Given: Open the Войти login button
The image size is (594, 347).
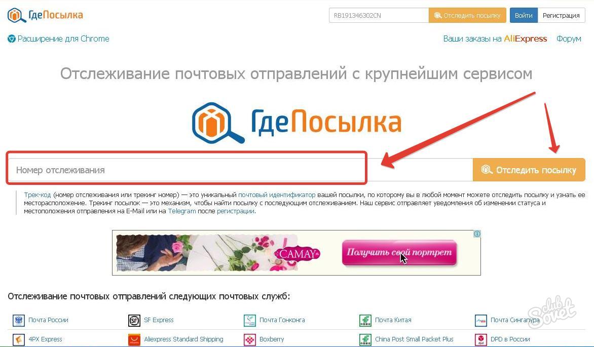Looking at the screenshot, I should point(524,16).
